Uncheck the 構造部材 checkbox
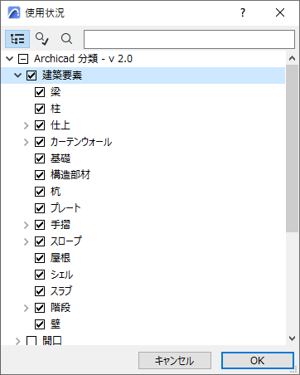Image resolution: width=300 pixels, height=375 pixels. pos(40,175)
